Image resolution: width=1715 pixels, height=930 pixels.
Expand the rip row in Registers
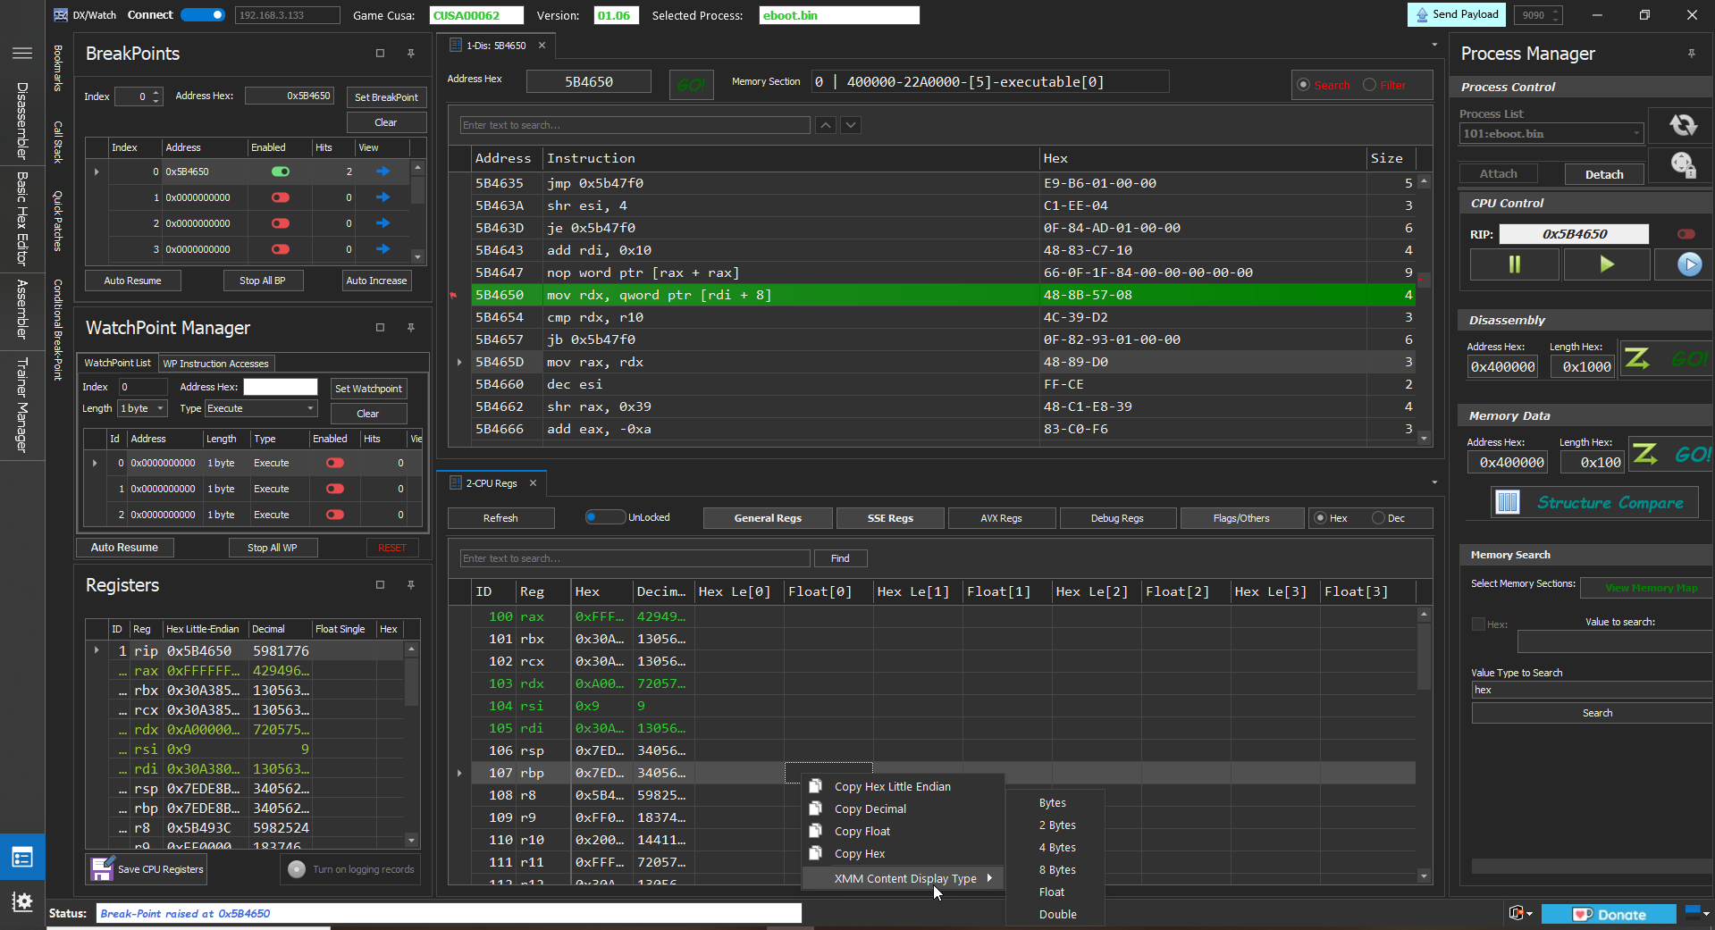[97, 650]
